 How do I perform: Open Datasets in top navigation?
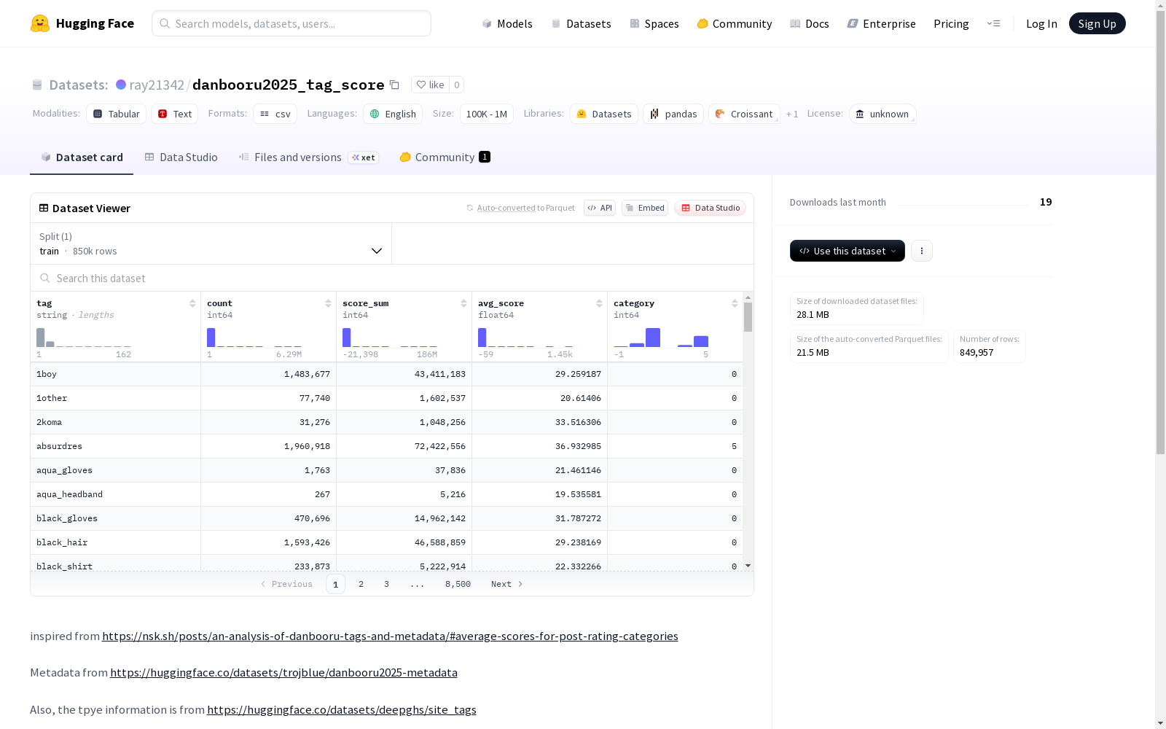[581, 23]
